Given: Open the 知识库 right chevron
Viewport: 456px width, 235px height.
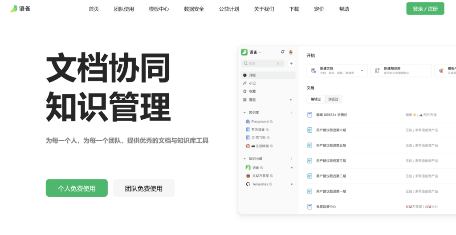Looking at the screenshot, I should [x=291, y=113].
